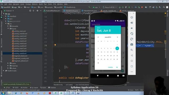Image resolution: width=169 pixels, height=95 pixels.
Task: Open the Tools menu
Action: tap(50, 4)
